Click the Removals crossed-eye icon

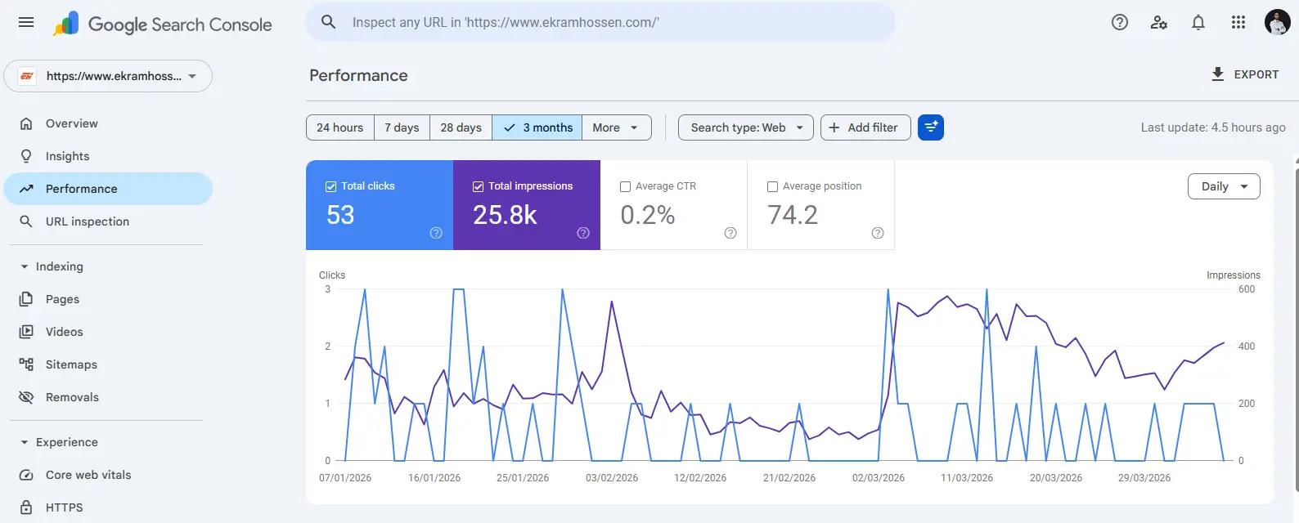(x=26, y=397)
